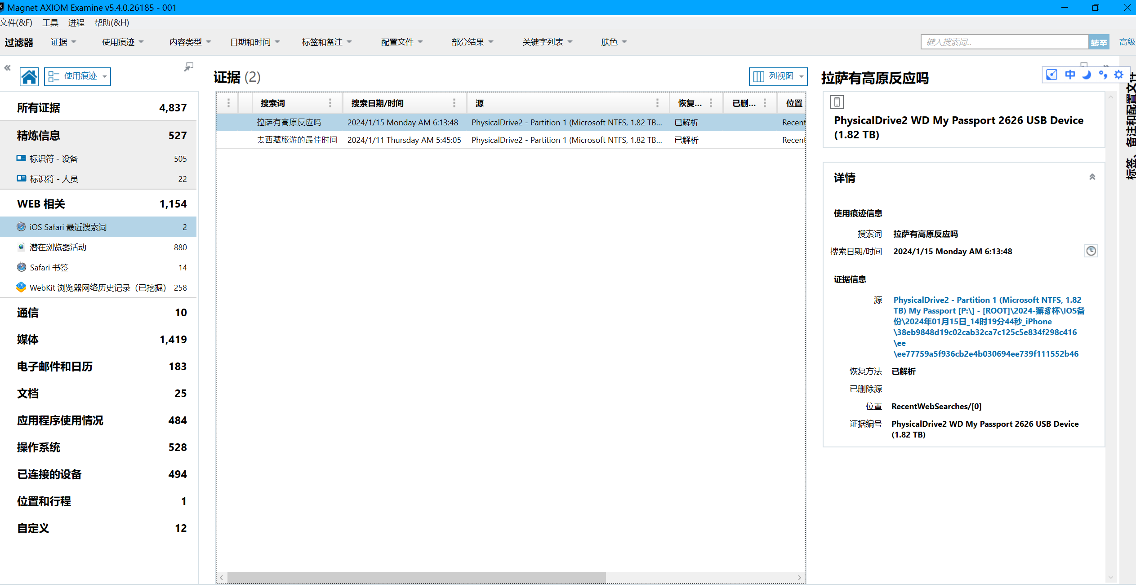Open the Help menu
This screenshot has width=1136, height=588.
[x=111, y=22]
